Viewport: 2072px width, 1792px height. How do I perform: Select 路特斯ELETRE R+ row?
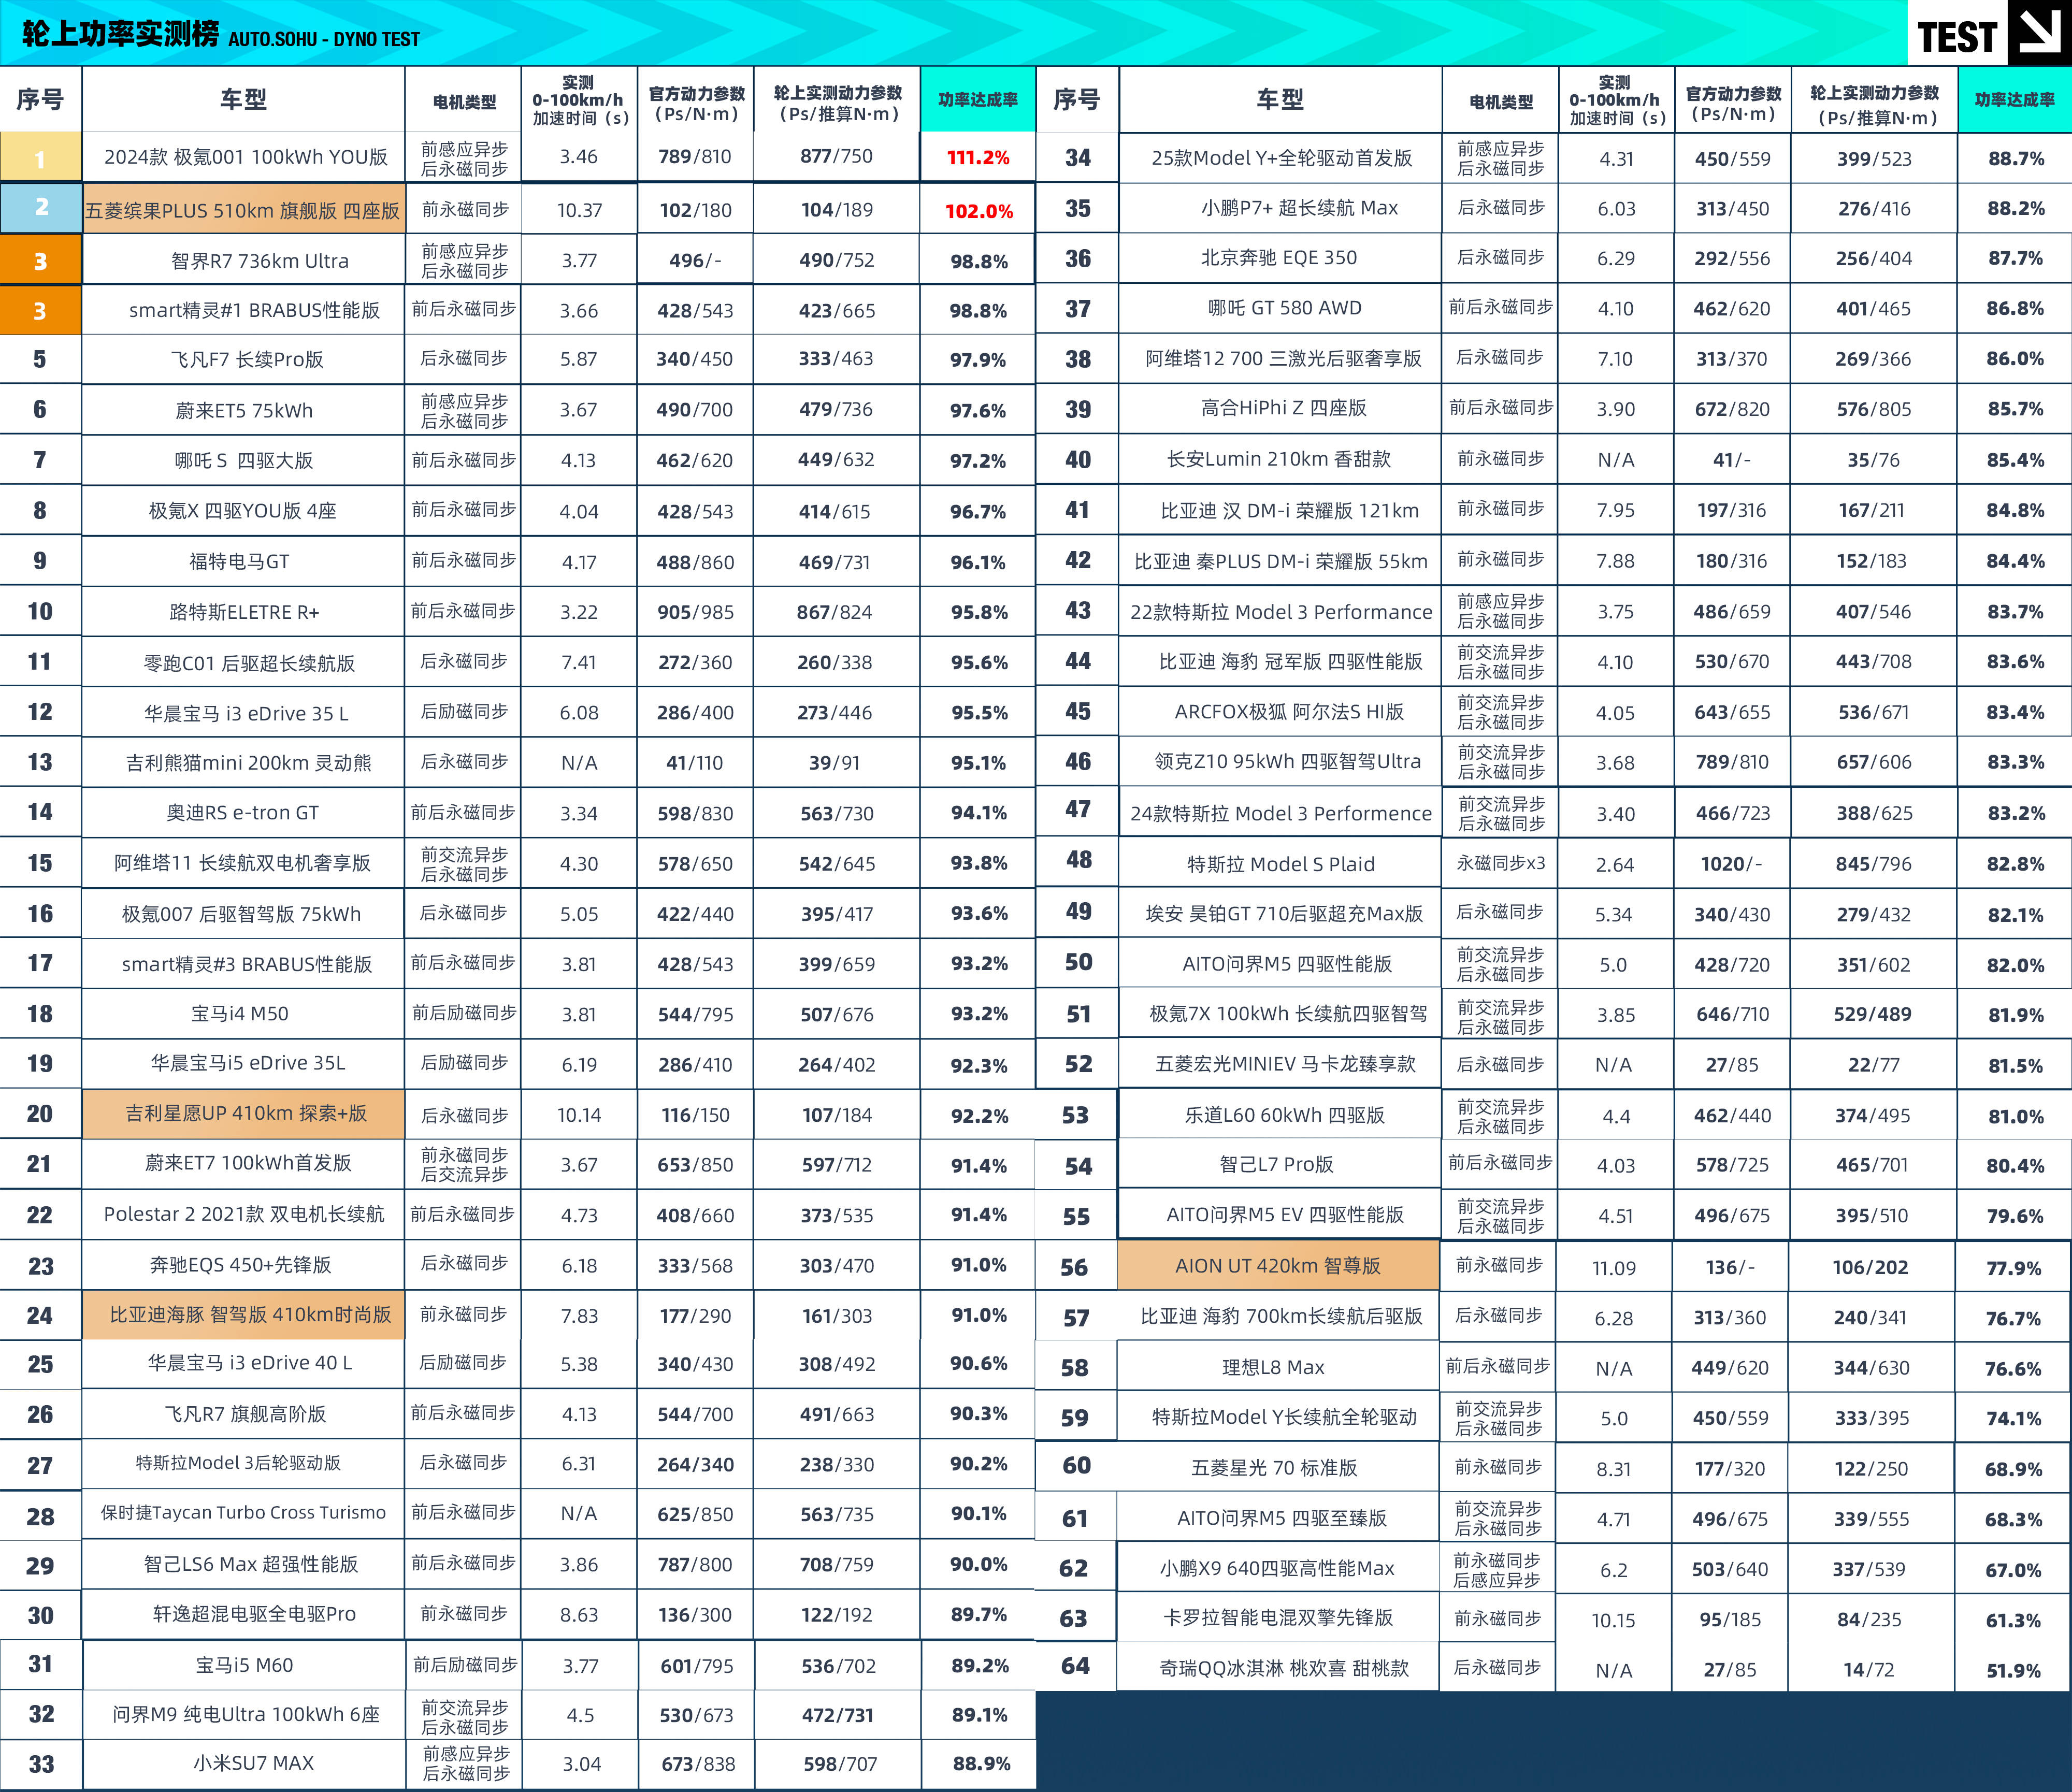click(517, 612)
